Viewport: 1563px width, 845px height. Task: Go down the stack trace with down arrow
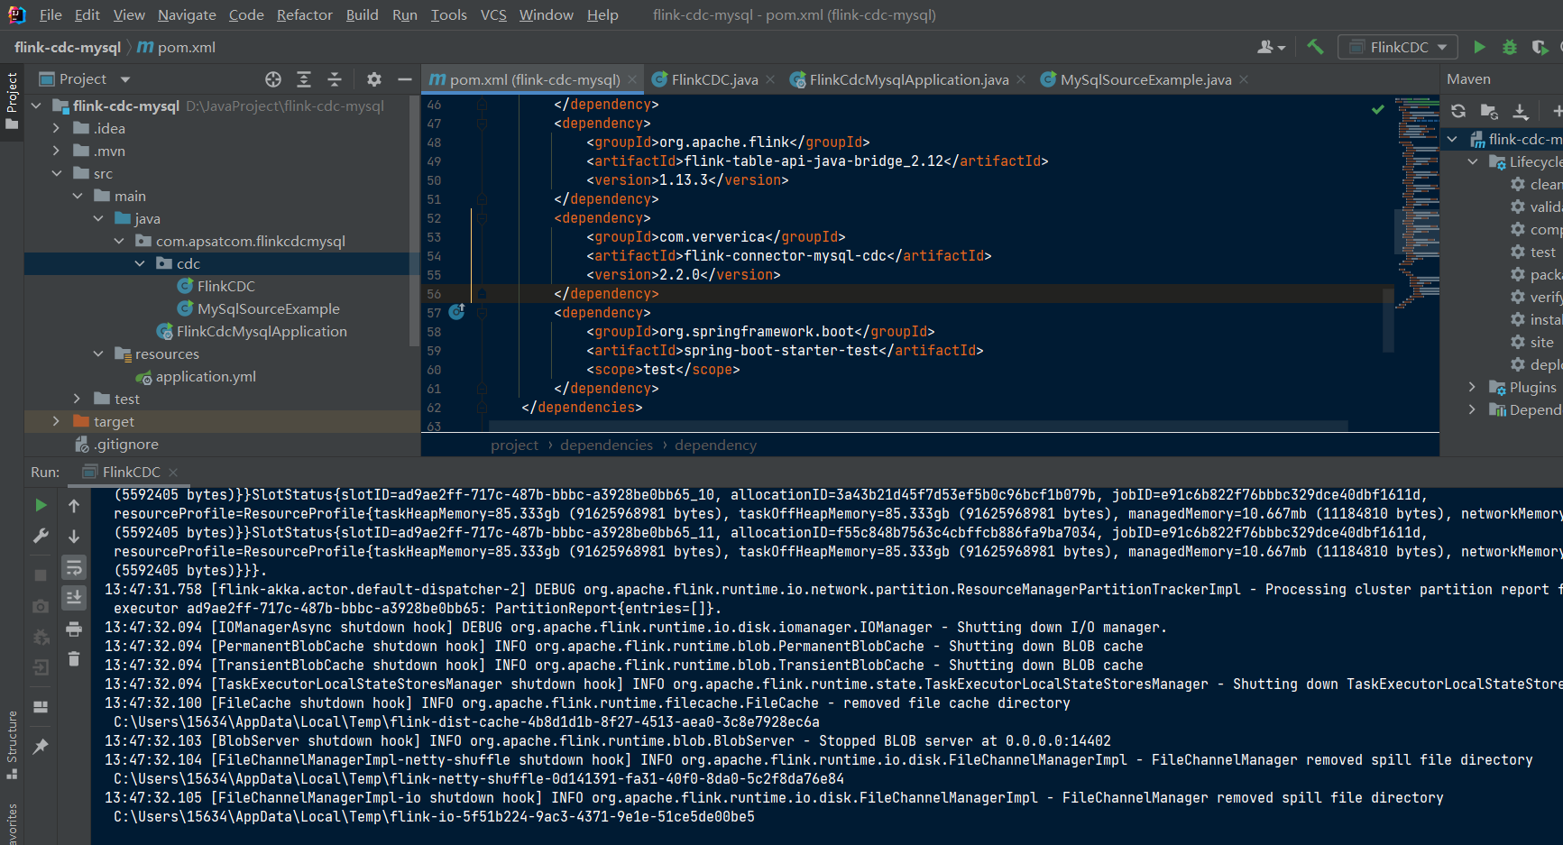click(74, 537)
